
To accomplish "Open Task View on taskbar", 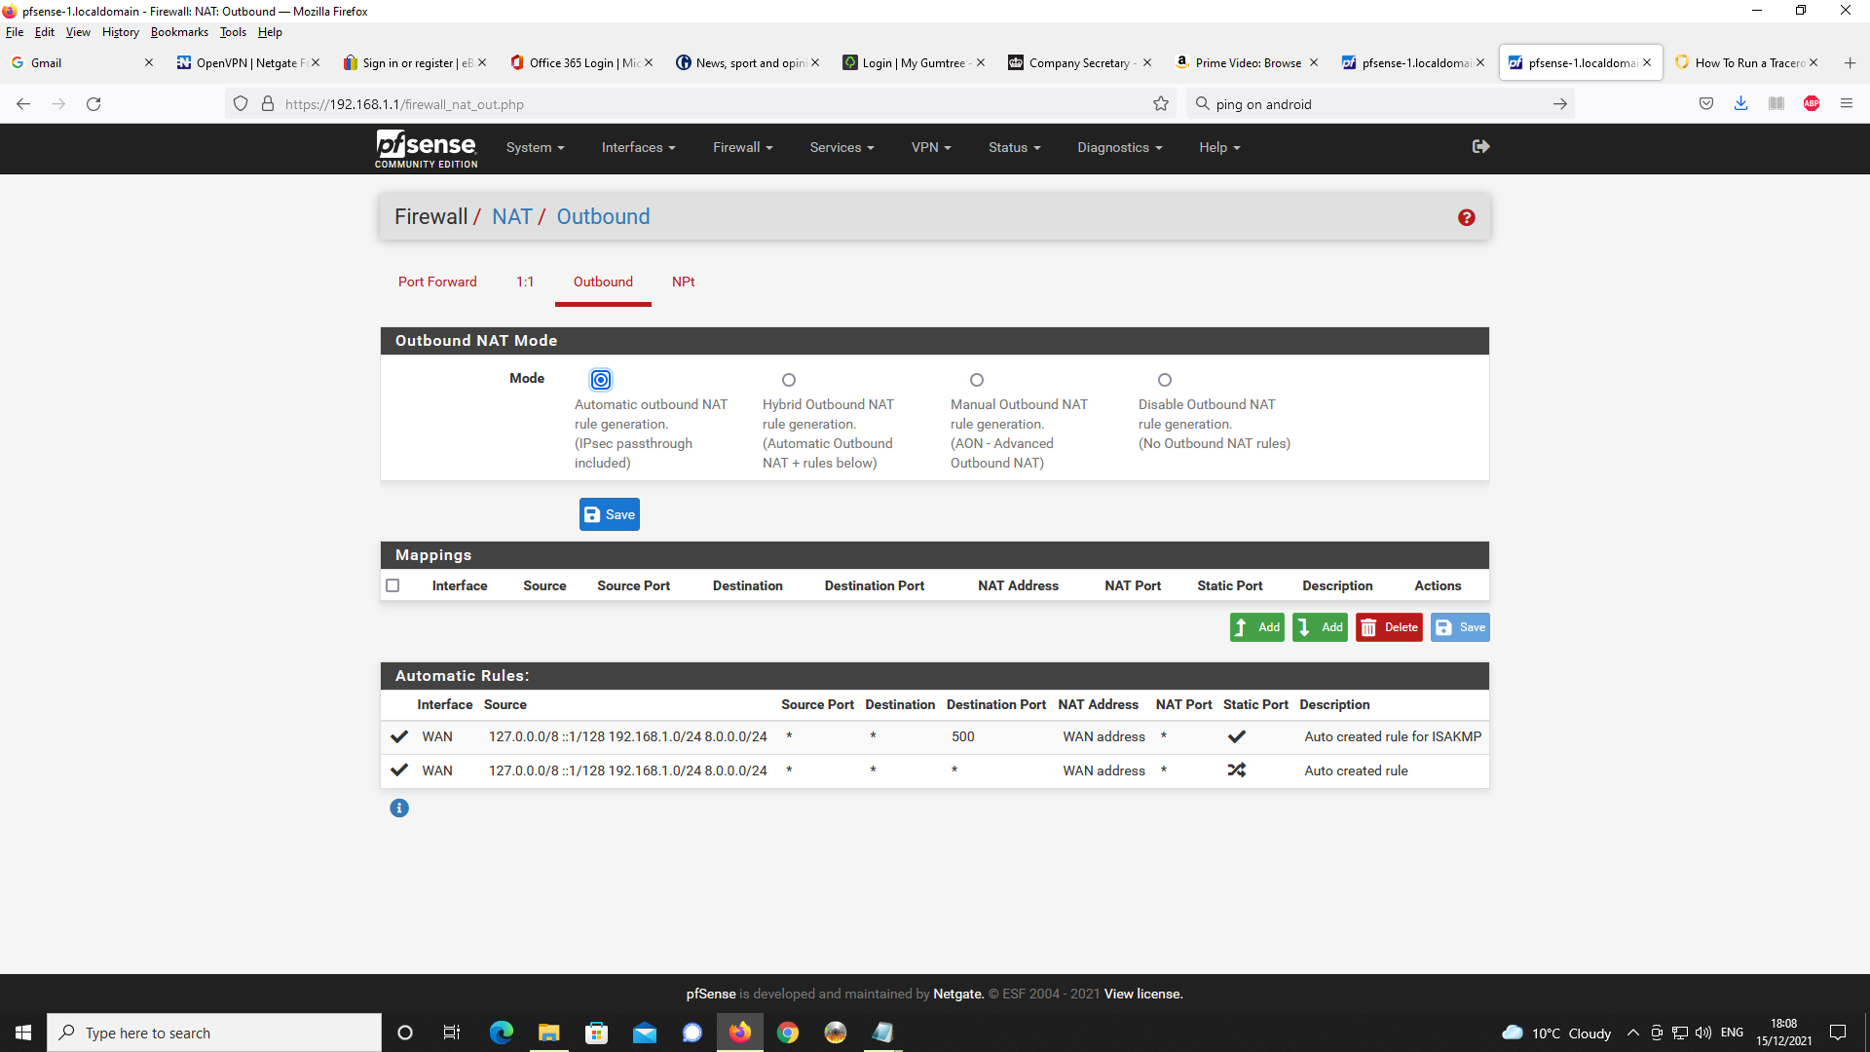I will click(452, 1033).
